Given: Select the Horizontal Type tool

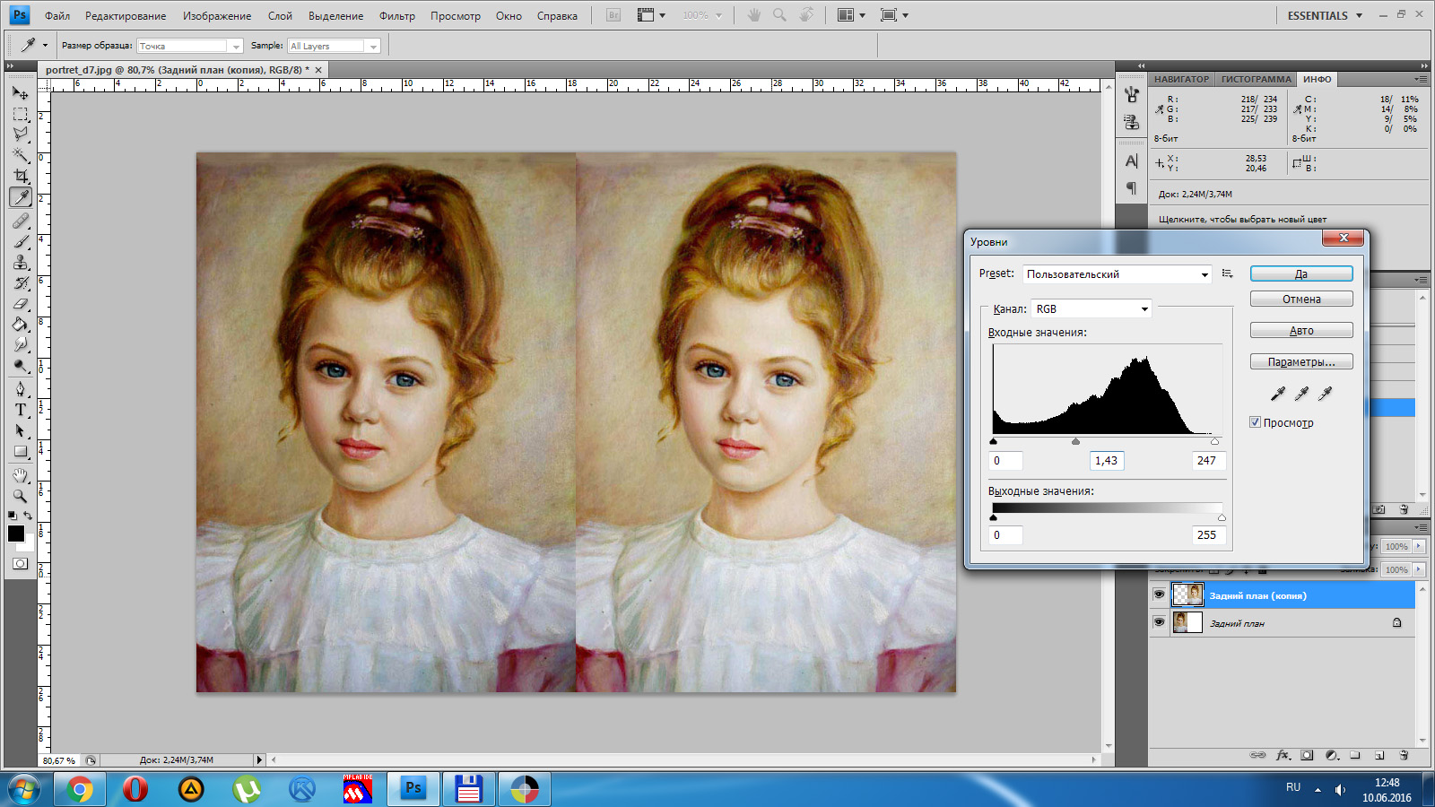Looking at the screenshot, I should click(x=20, y=410).
